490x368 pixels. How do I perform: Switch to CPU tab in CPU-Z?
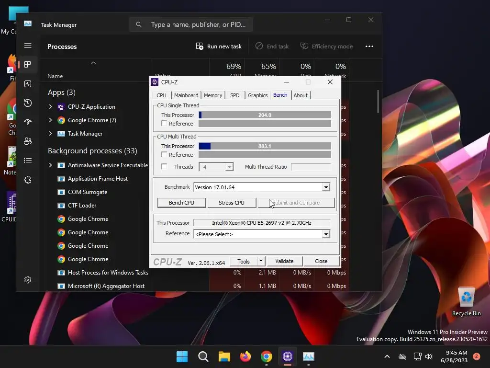162,95
